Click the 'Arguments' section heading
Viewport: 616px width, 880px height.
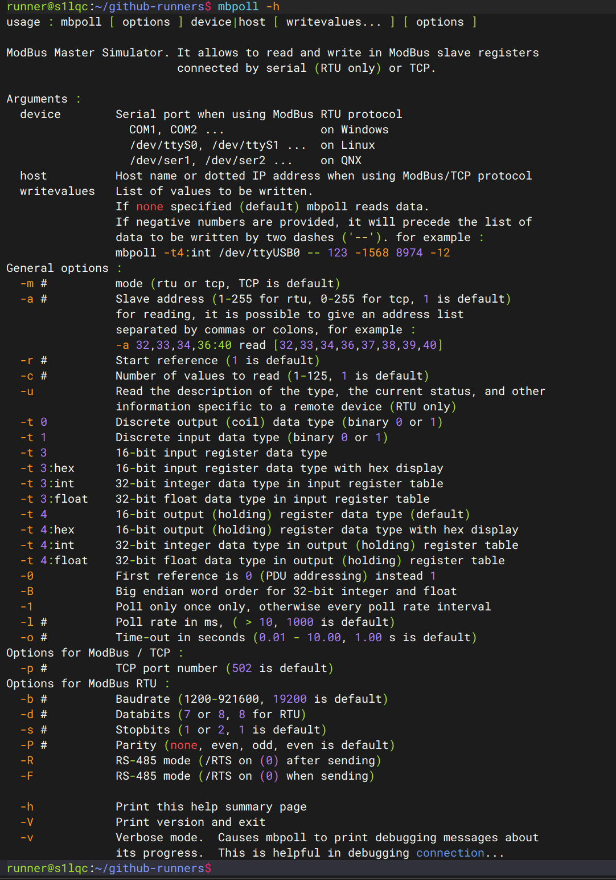37,99
